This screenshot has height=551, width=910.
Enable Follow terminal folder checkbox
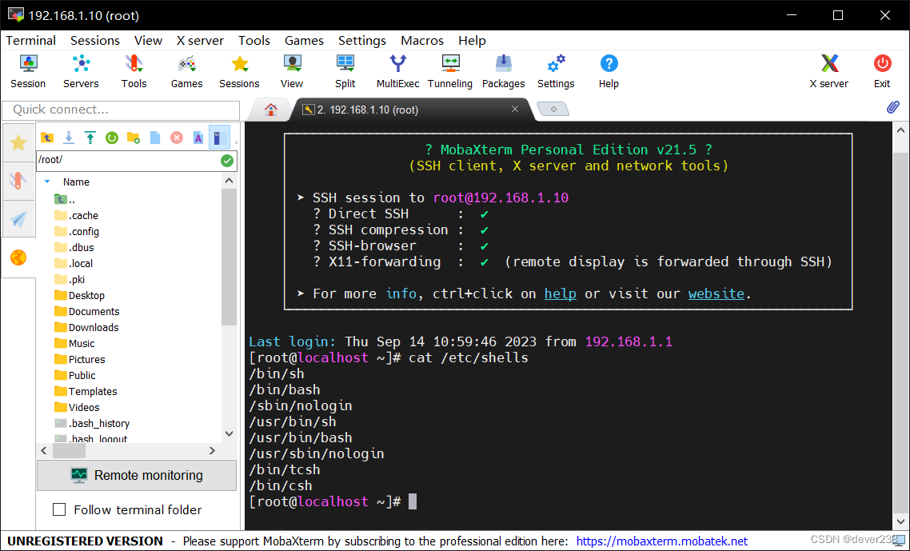click(59, 509)
